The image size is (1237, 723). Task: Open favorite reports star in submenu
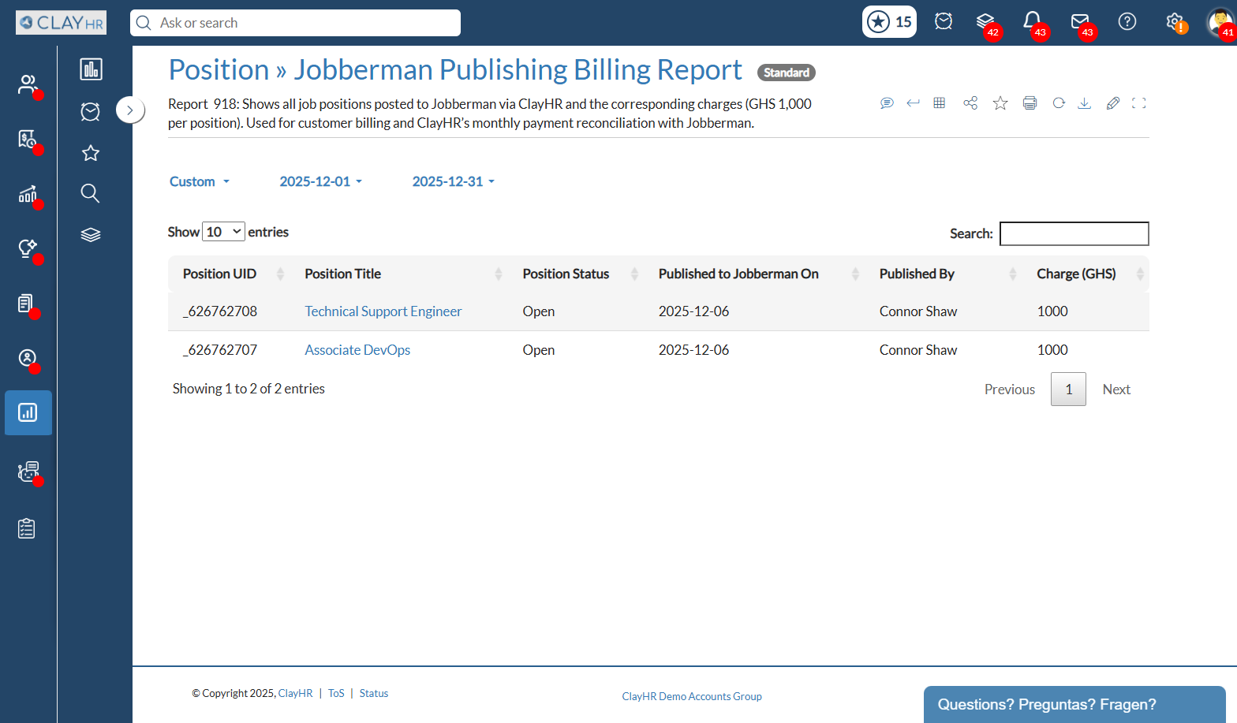(x=91, y=153)
